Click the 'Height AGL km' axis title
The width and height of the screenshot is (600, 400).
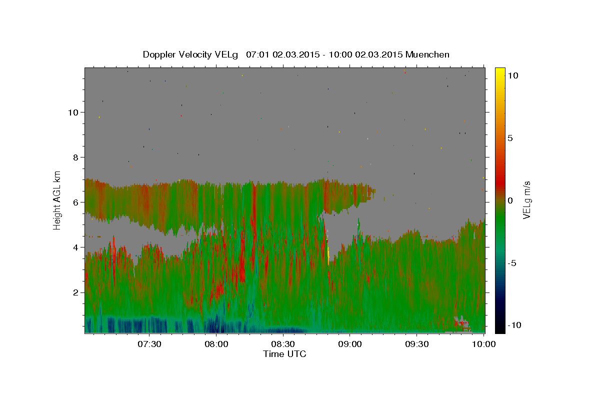57,199
